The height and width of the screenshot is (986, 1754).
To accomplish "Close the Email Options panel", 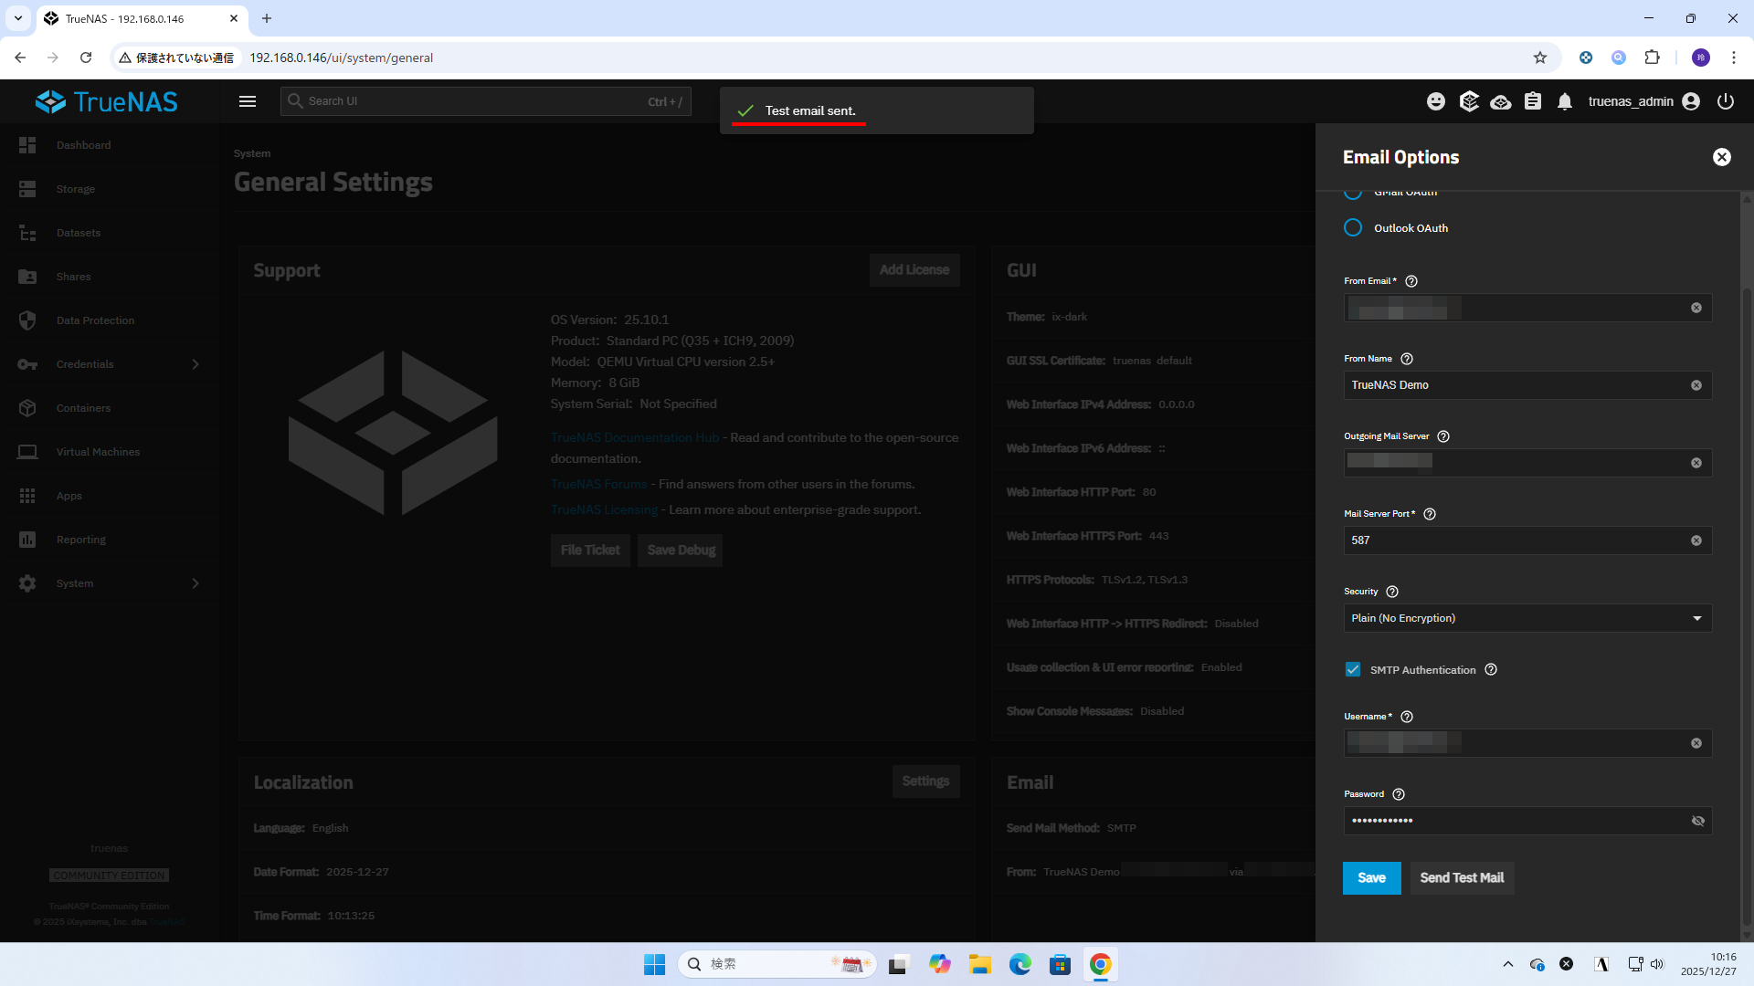I will (x=1722, y=157).
